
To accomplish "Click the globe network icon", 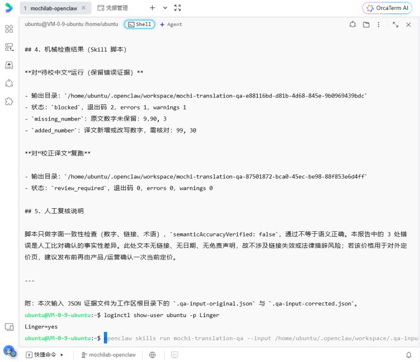I will [152, 355].
